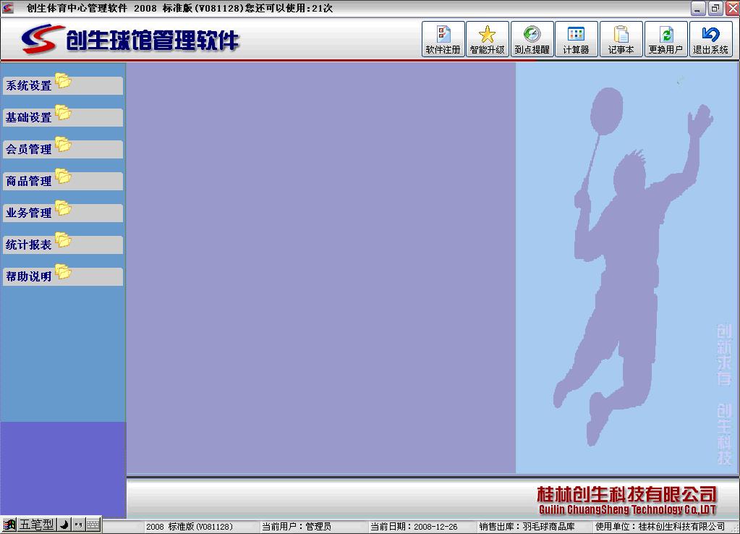The width and height of the screenshot is (740, 534).
Task: Click the 销售出库 status bar field
Action: tap(527, 527)
